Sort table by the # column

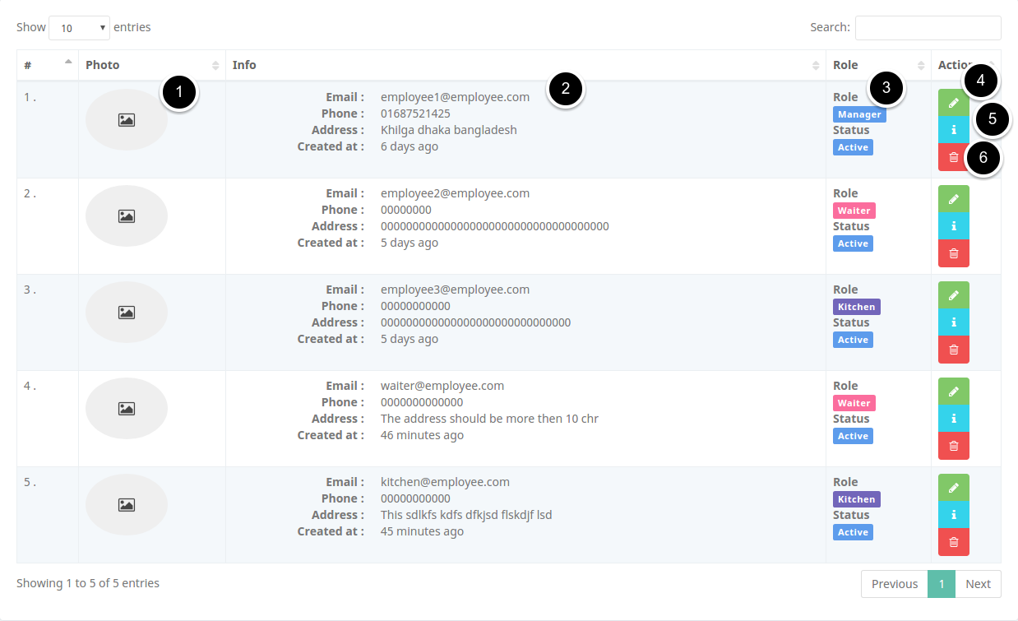tap(48, 65)
